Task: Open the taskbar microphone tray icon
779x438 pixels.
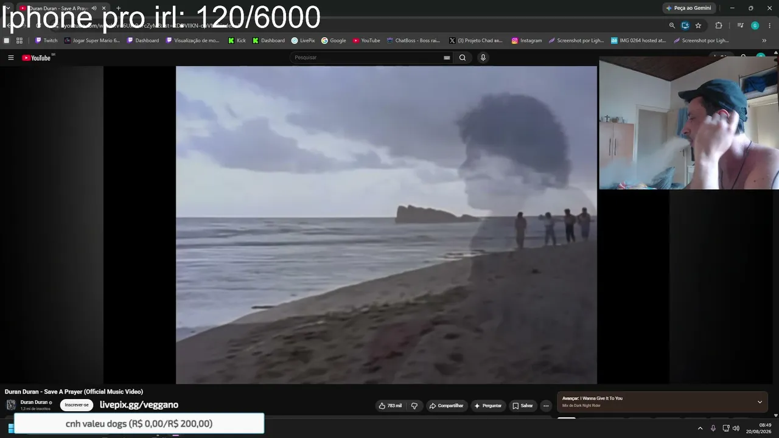Action: tap(713, 428)
